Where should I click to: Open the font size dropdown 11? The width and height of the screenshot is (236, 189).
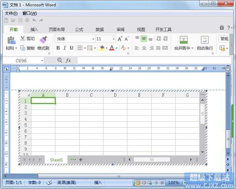coord(114,39)
